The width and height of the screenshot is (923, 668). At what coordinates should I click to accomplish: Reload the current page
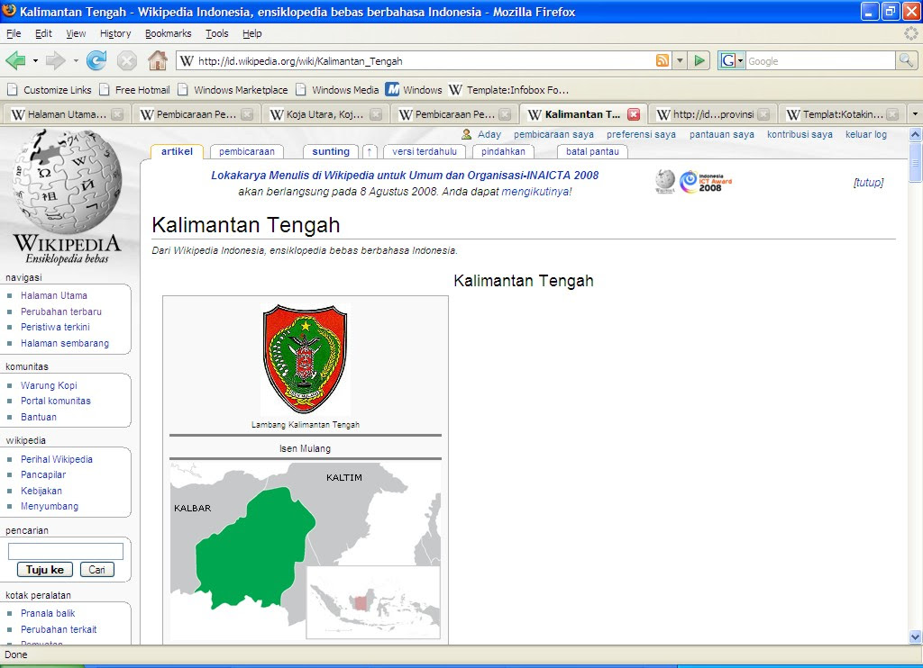(x=96, y=60)
